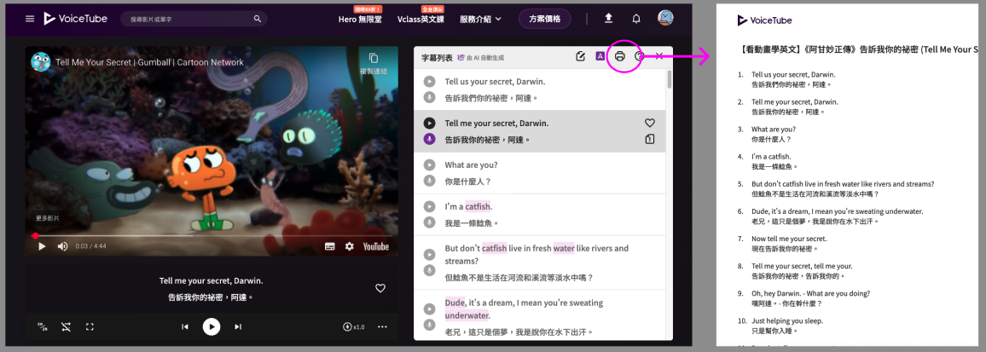Image resolution: width=986 pixels, height=352 pixels.
Task: Enter fullscreen mode in bottom control bar
Action: [x=90, y=326]
